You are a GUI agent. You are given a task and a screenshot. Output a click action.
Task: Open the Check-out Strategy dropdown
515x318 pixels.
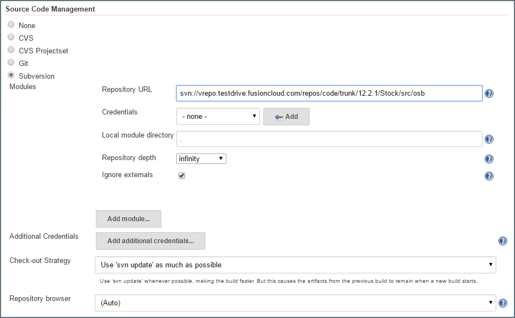[x=295, y=265]
